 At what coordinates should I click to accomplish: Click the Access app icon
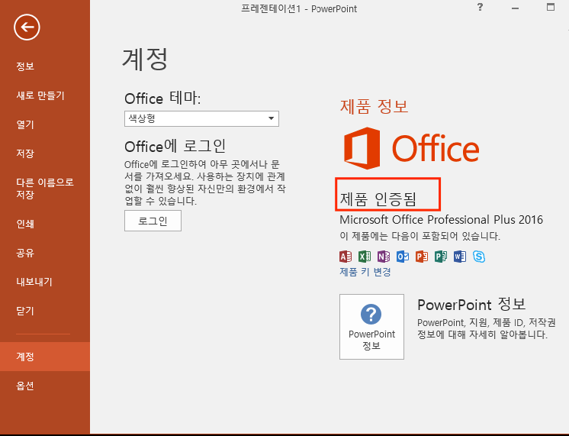346,257
